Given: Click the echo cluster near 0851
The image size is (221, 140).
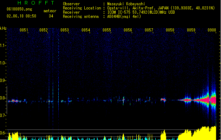Looking at the screenshot, I should click(x=14, y=101).
